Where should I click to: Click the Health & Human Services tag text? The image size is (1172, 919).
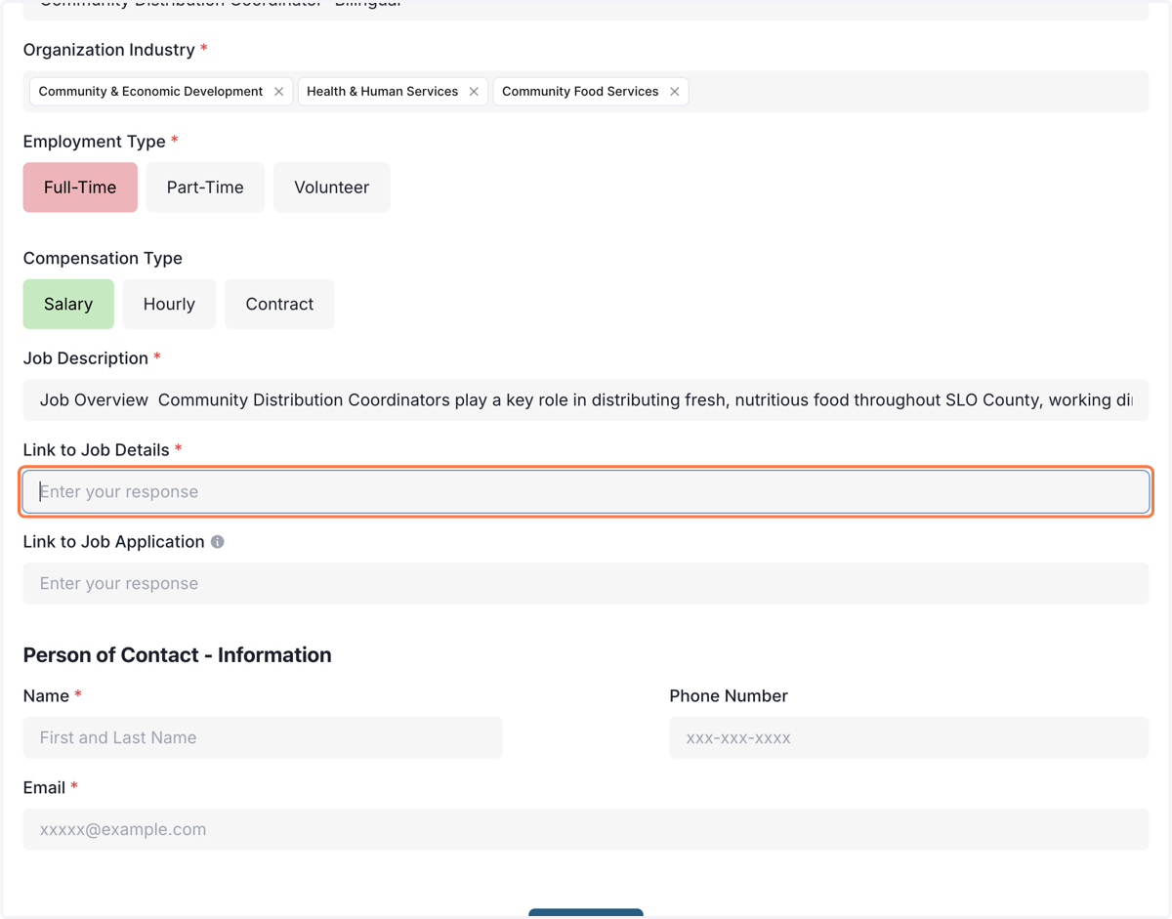point(382,92)
